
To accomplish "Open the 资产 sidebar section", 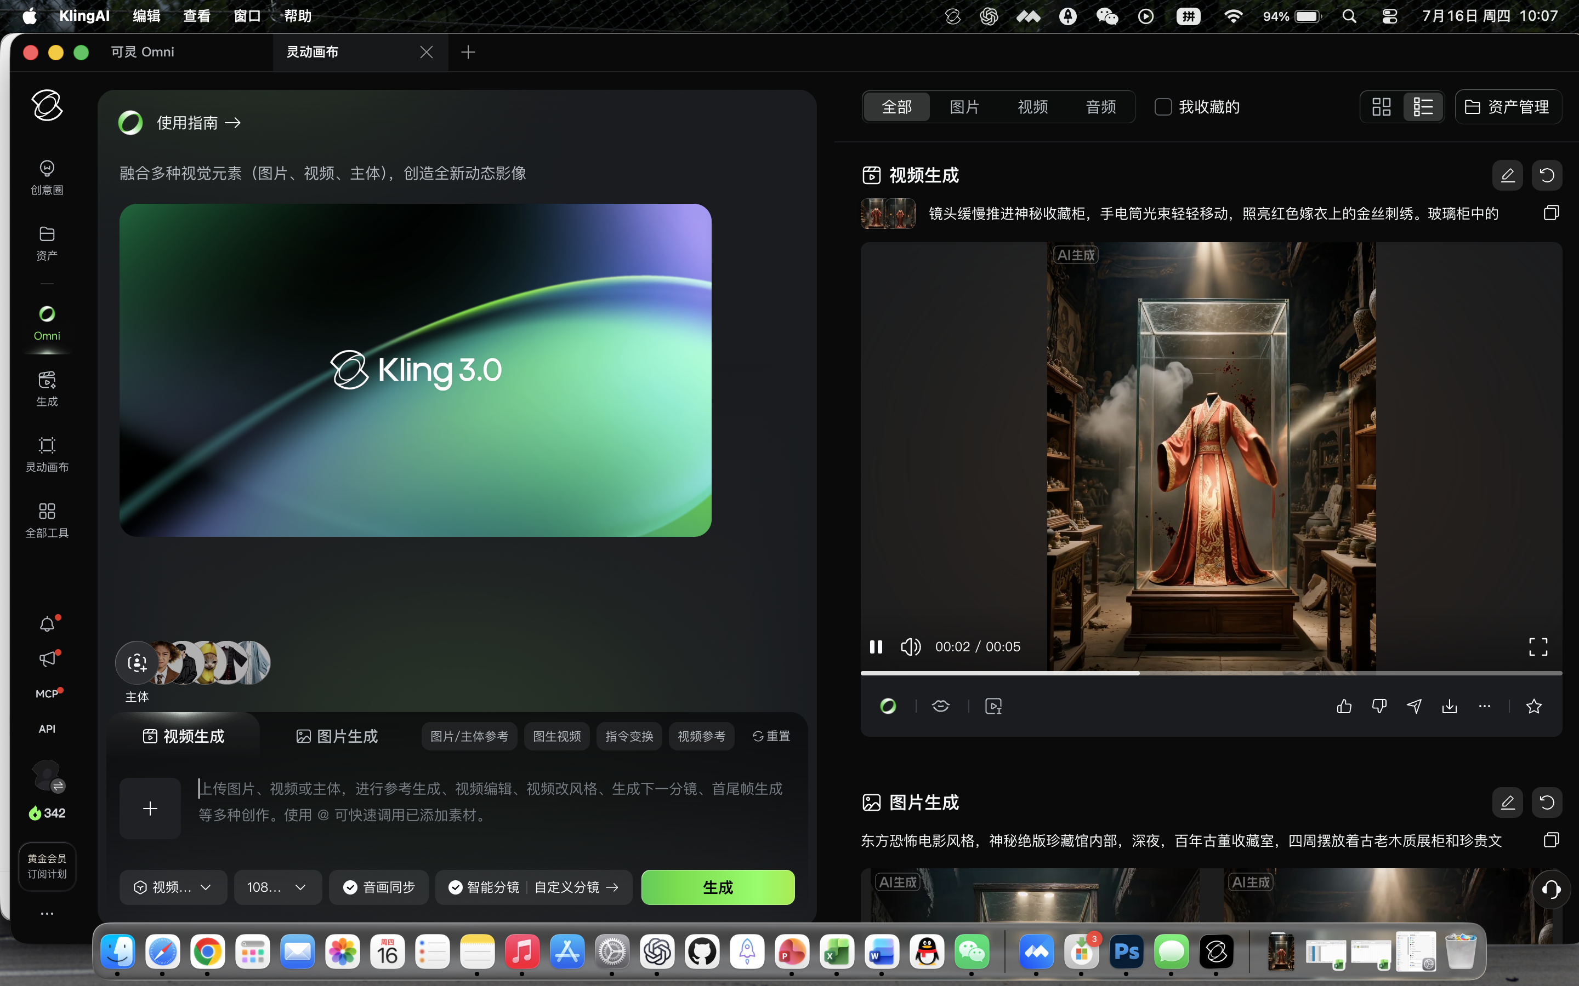I will pos(47,243).
